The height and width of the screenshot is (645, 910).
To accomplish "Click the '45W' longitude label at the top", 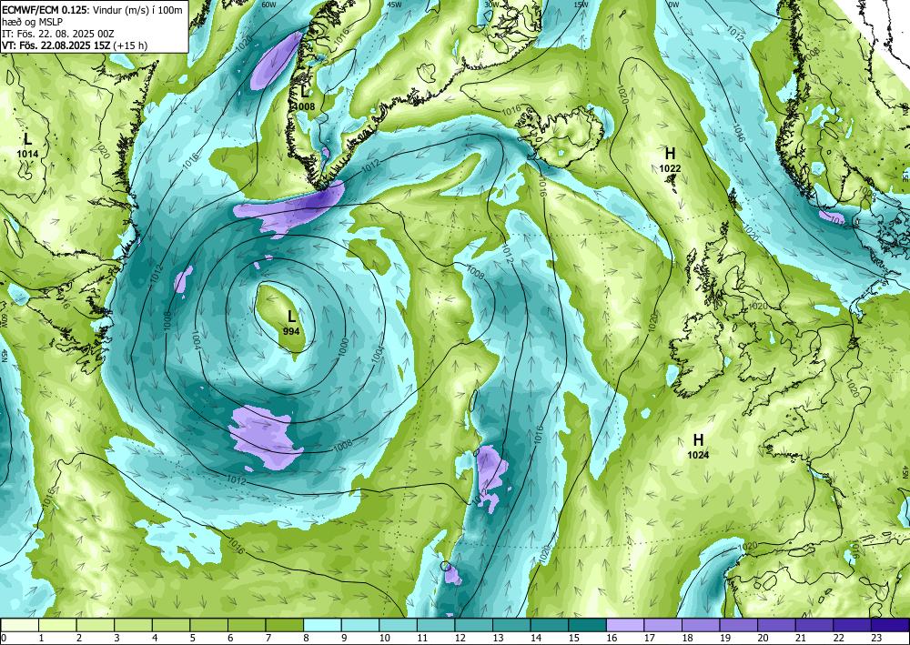I will (396, 4).
